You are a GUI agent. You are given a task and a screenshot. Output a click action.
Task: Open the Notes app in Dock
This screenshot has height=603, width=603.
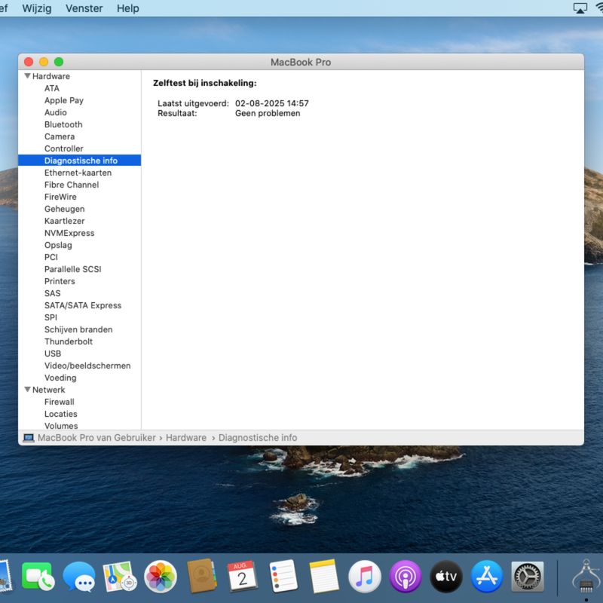[324, 577]
